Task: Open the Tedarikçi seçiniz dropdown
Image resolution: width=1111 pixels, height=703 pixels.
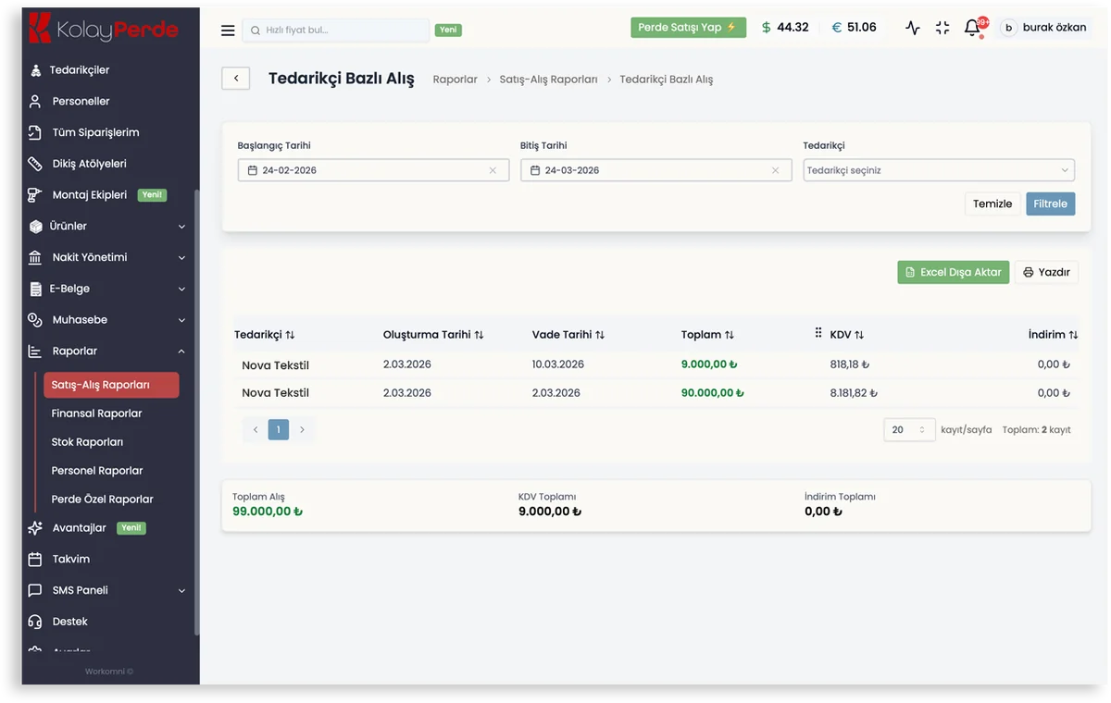Action: tap(939, 170)
